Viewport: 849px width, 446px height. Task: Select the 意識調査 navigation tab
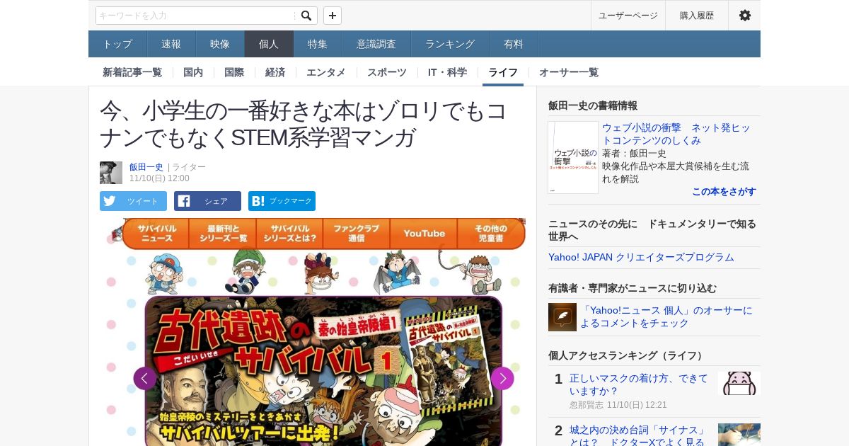376,44
